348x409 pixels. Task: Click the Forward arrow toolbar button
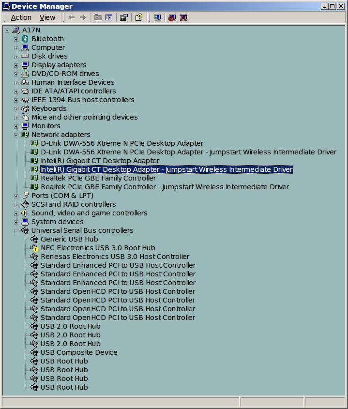pos(83,17)
